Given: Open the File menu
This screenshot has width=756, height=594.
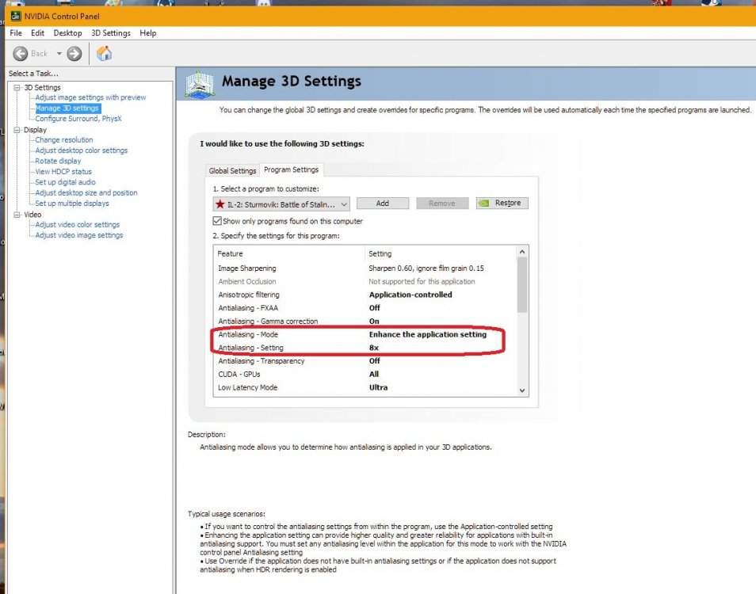Looking at the screenshot, I should coord(16,32).
